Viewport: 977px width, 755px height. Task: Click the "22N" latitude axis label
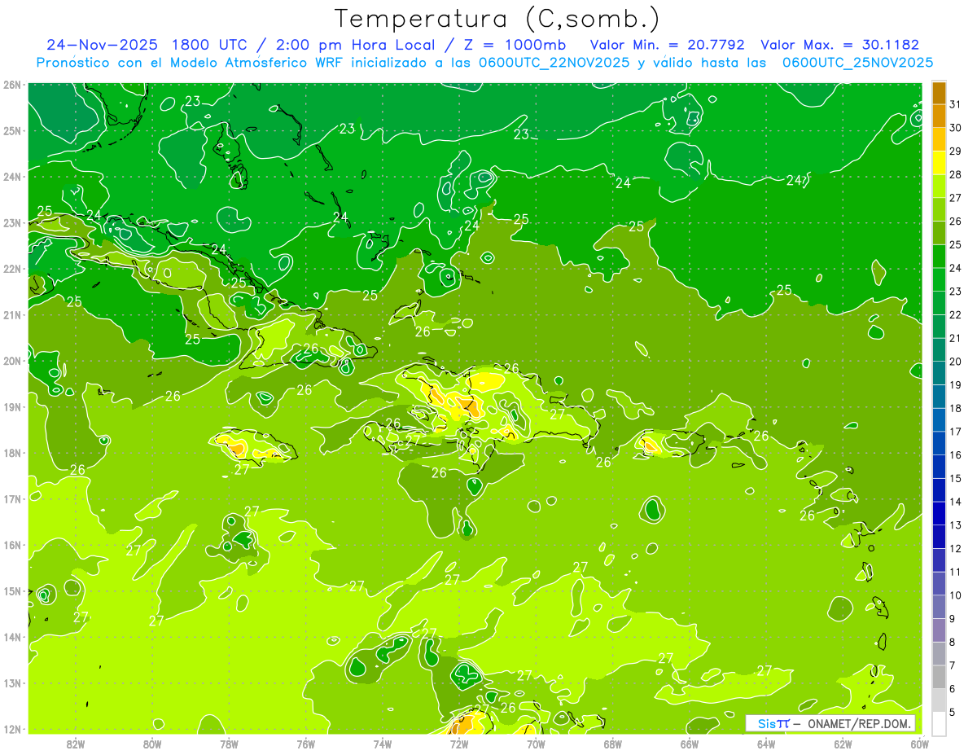point(11,268)
